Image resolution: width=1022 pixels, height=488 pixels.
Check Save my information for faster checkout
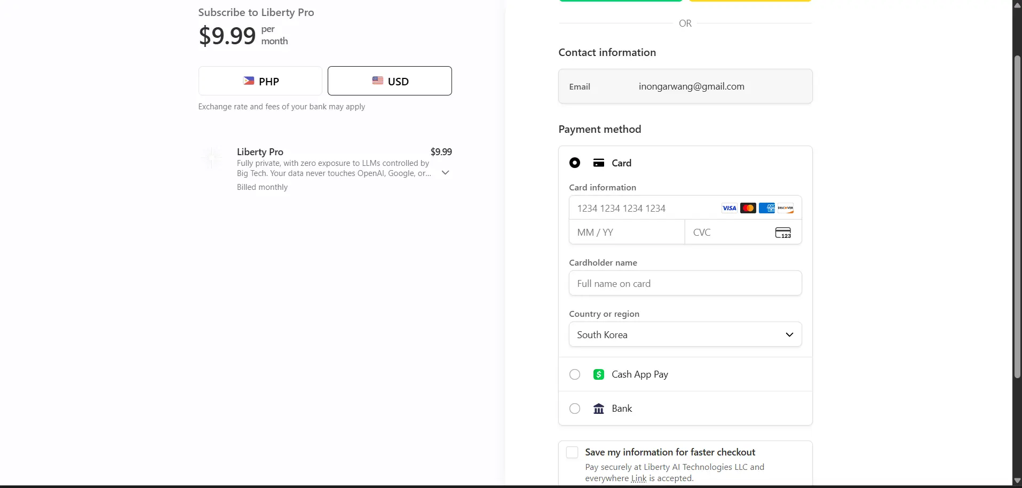(x=572, y=452)
